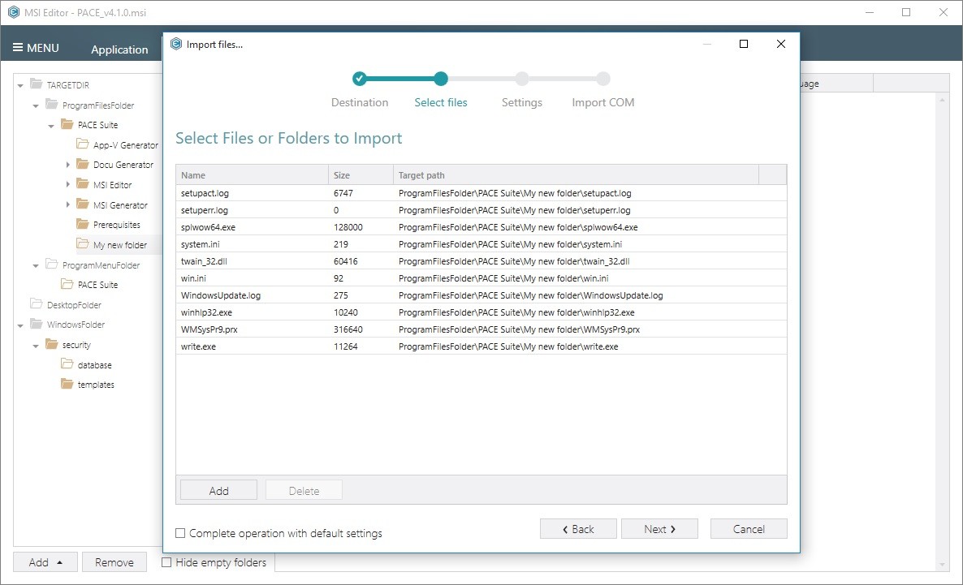Click DesktopFolder folder icon
963x585 pixels.
point(37,304)
